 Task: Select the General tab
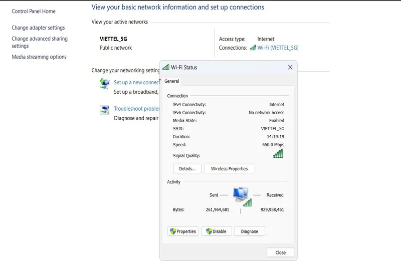point(172,81)
